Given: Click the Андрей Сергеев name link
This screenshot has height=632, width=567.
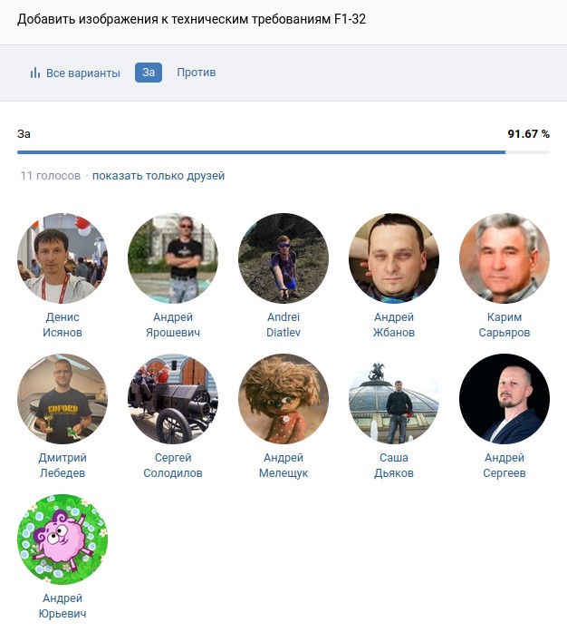Looking at the screenshot, I should click(x=505, y=465).
